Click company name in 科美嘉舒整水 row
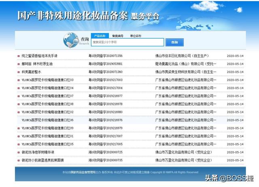 point(186,72)
